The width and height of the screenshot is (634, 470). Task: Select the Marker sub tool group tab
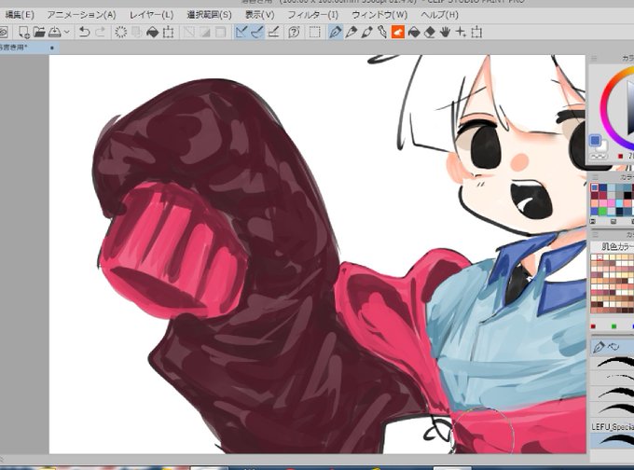pyautogui.click(x=613, y=347)
